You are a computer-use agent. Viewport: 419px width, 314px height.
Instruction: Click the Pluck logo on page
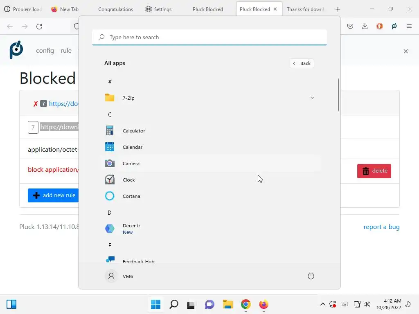pyautogui.click(x=16, y=50)
